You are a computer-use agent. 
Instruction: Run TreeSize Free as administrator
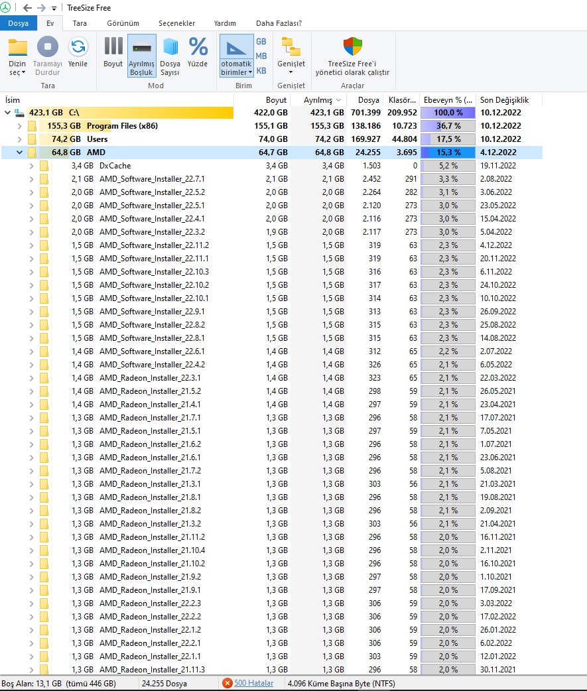[353, 56]
